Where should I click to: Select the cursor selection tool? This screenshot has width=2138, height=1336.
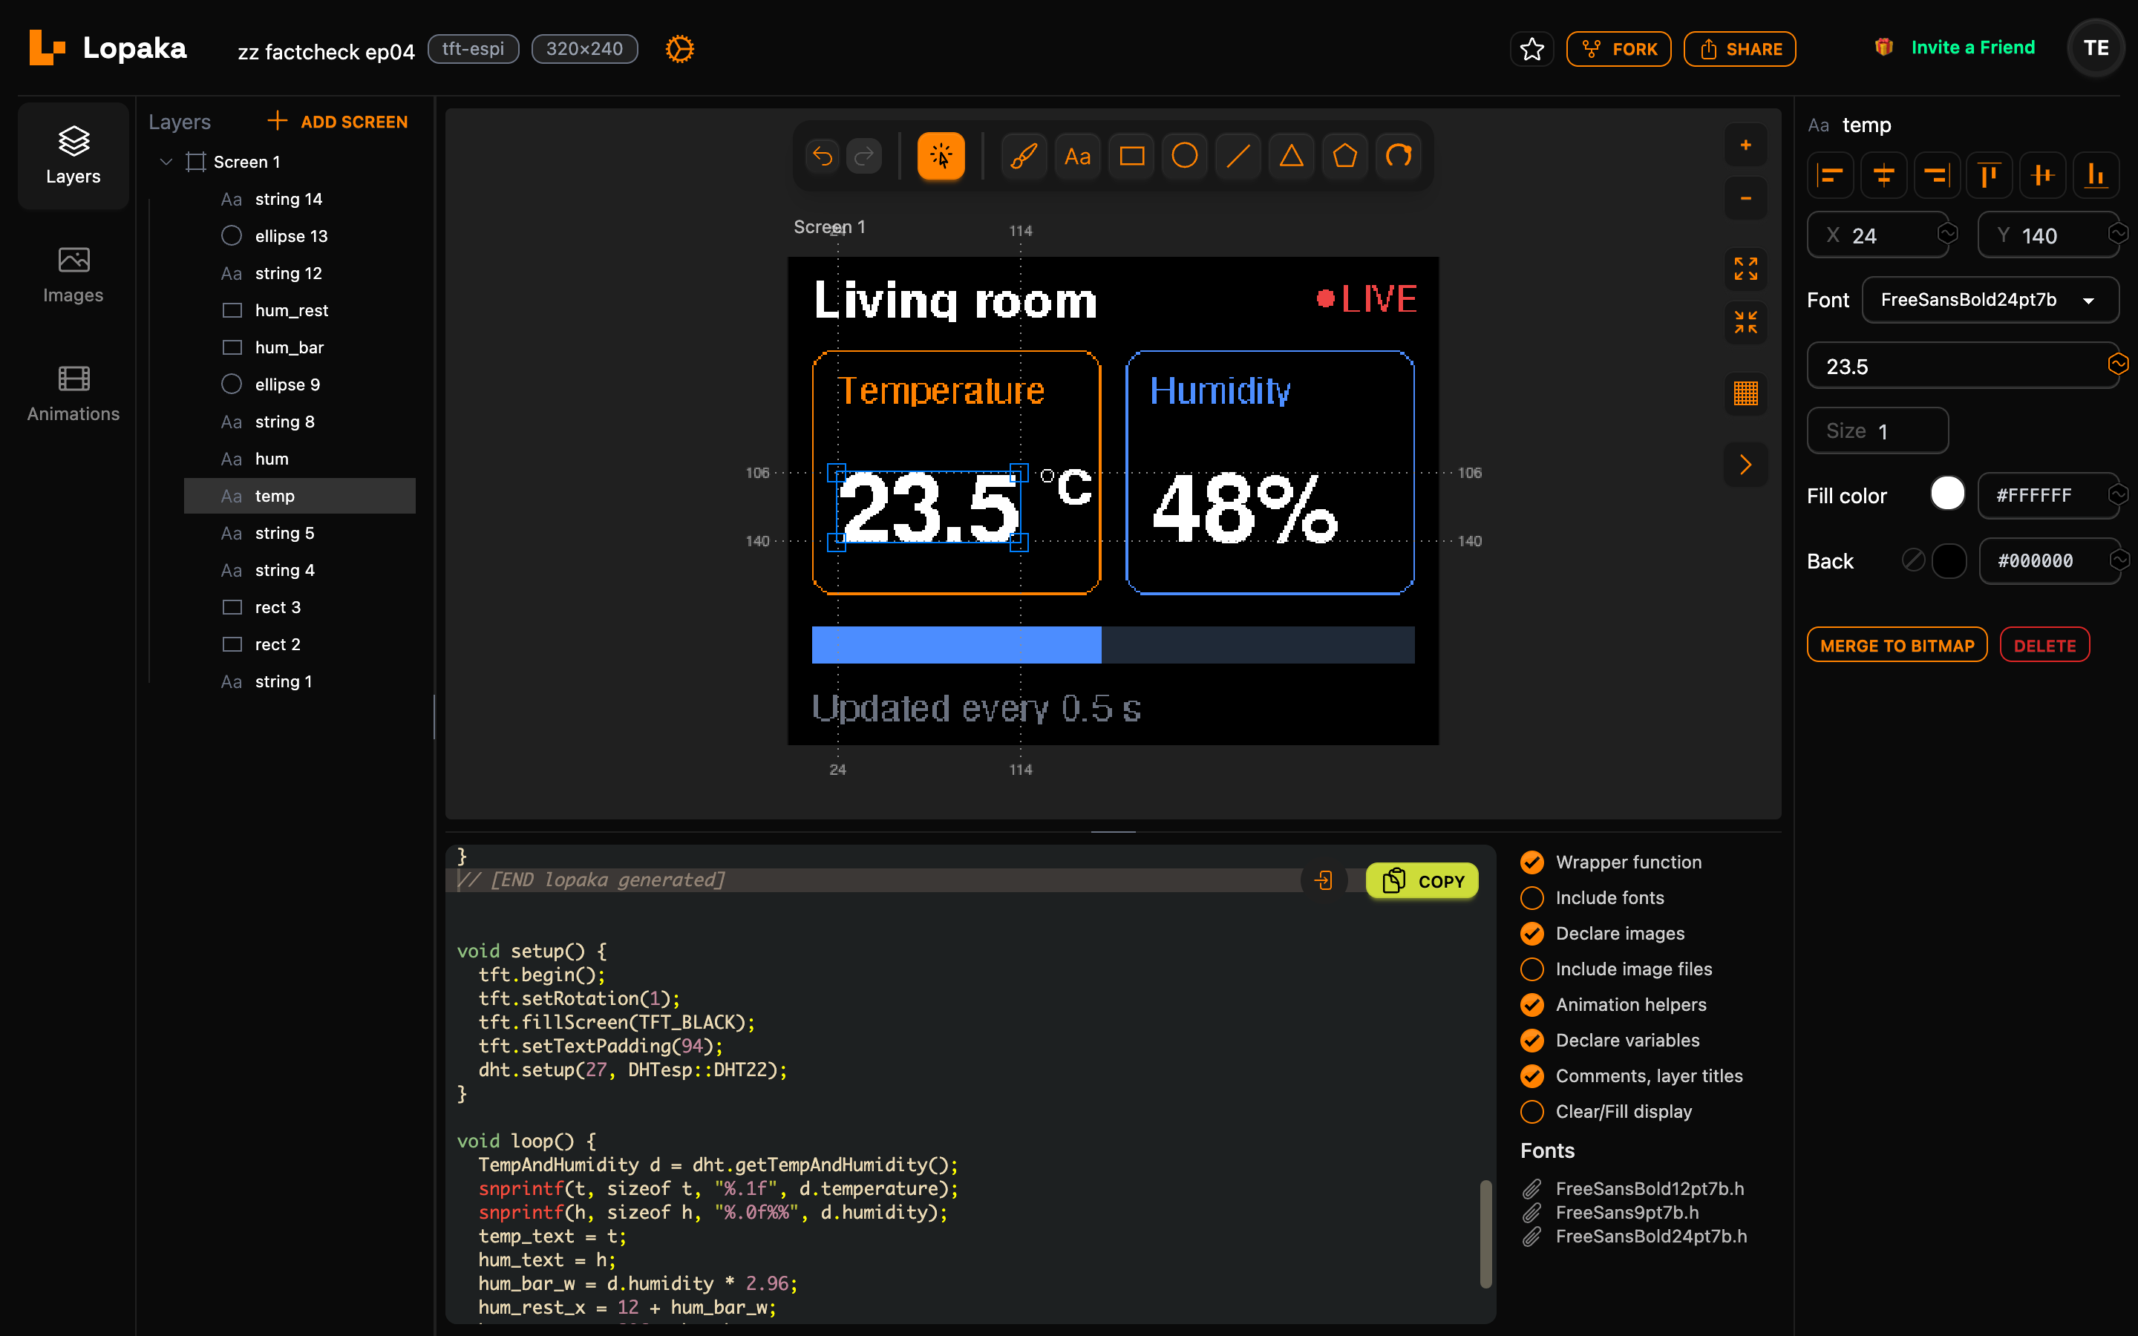coord(941,157)
